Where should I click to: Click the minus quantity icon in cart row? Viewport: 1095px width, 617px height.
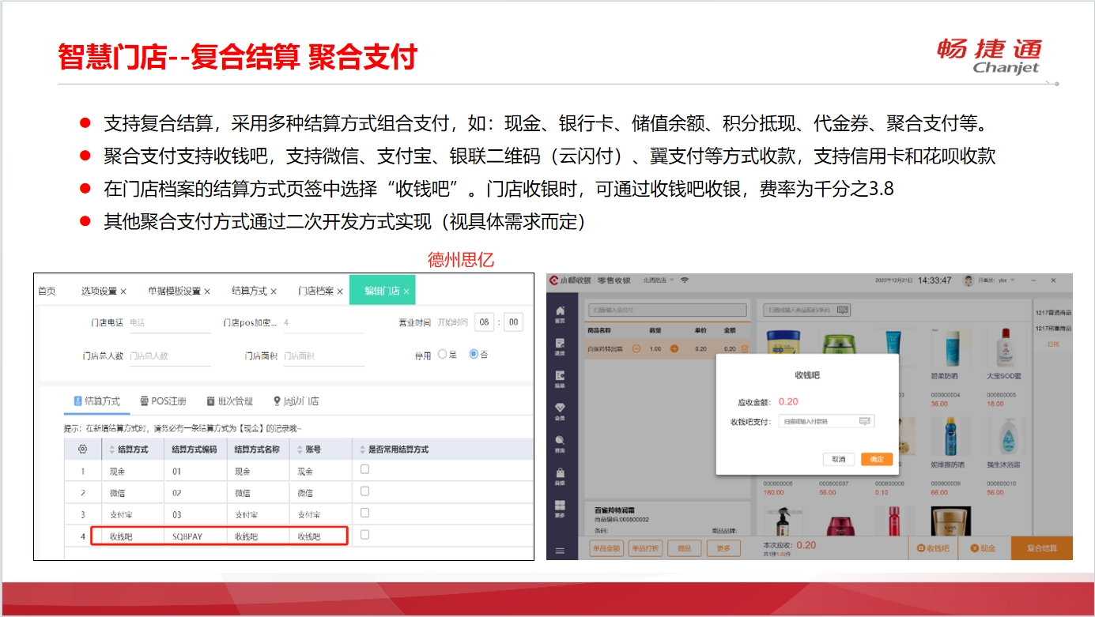point(636,348)
